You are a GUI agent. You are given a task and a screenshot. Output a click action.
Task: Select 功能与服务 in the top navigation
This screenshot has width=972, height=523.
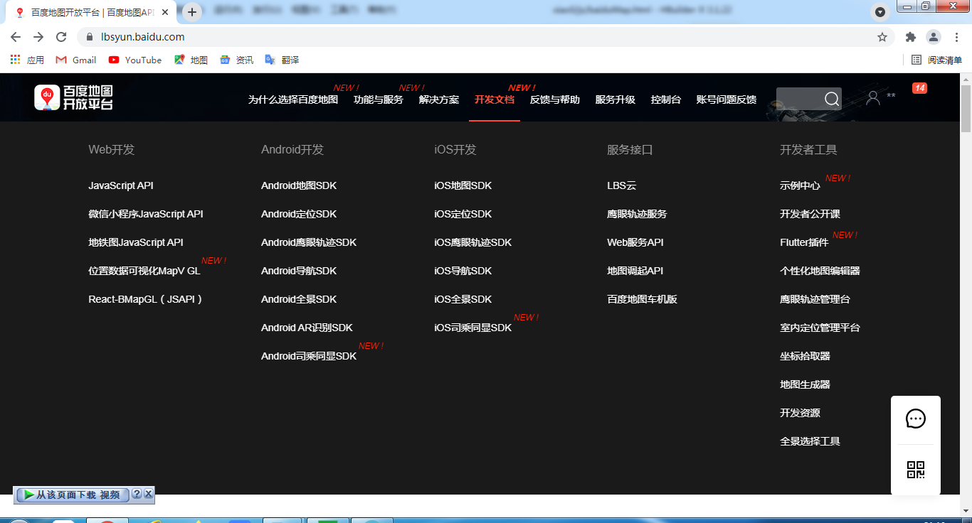(378, 99)
